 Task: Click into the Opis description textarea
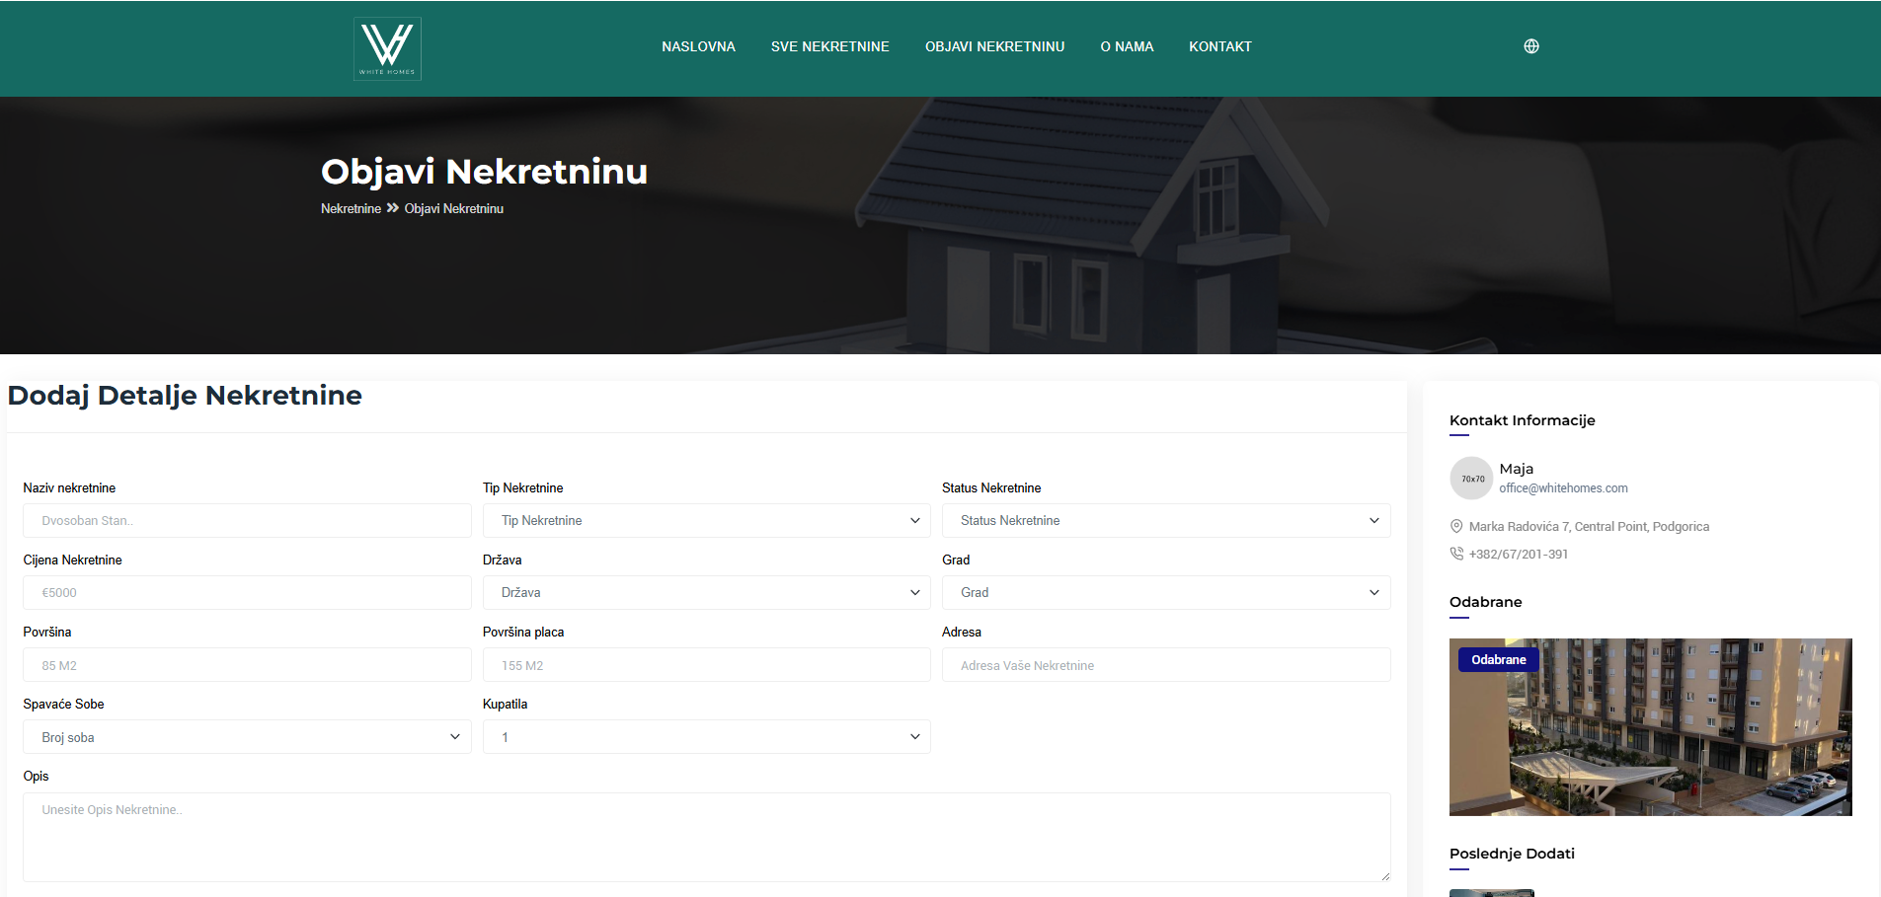point(706,837)
